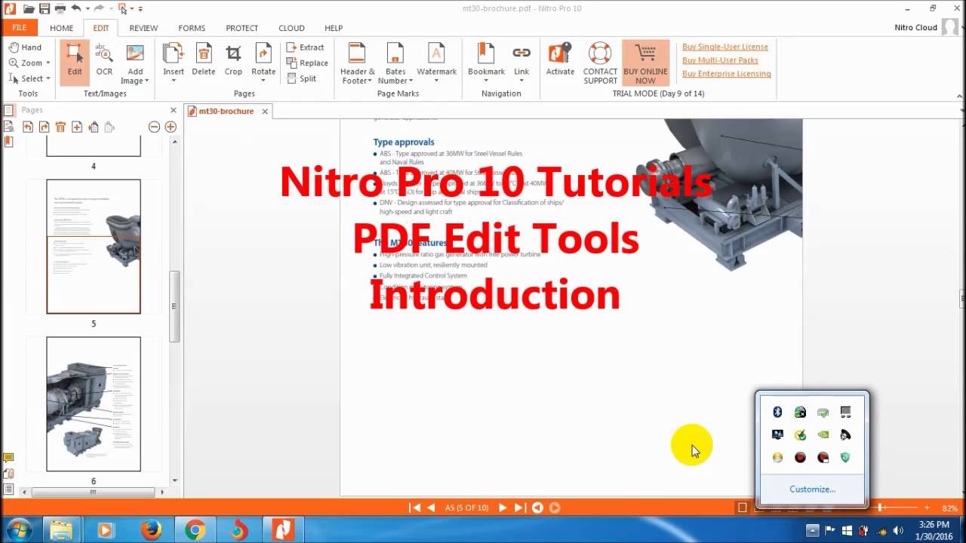This screenshot has width=966, height=543.
Task: Click Bluetooth icon in tray popup
Action: pyautogui.click(x=777, y=412)
